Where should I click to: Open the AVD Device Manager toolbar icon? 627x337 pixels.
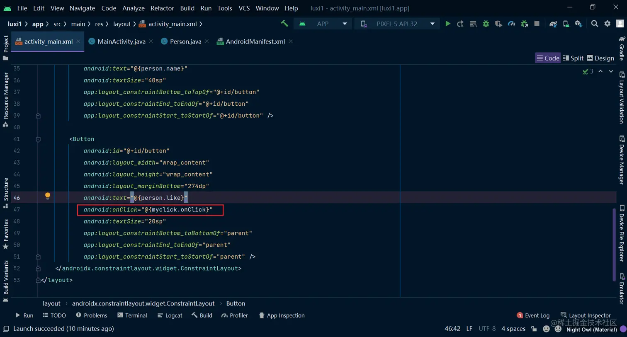coord(566,24)
